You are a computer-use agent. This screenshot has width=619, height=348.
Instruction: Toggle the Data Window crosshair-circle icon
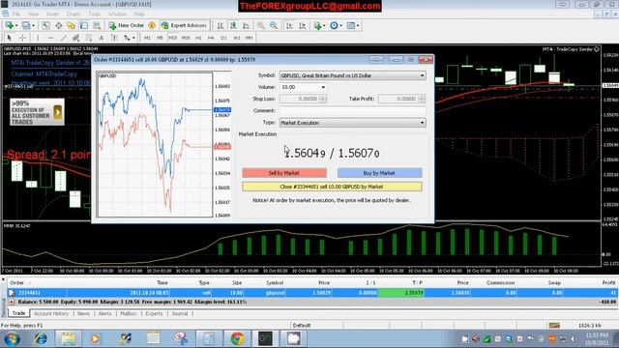click(x=58, y=26)
